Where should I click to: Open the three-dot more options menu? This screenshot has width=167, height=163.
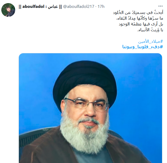point(160,6)
